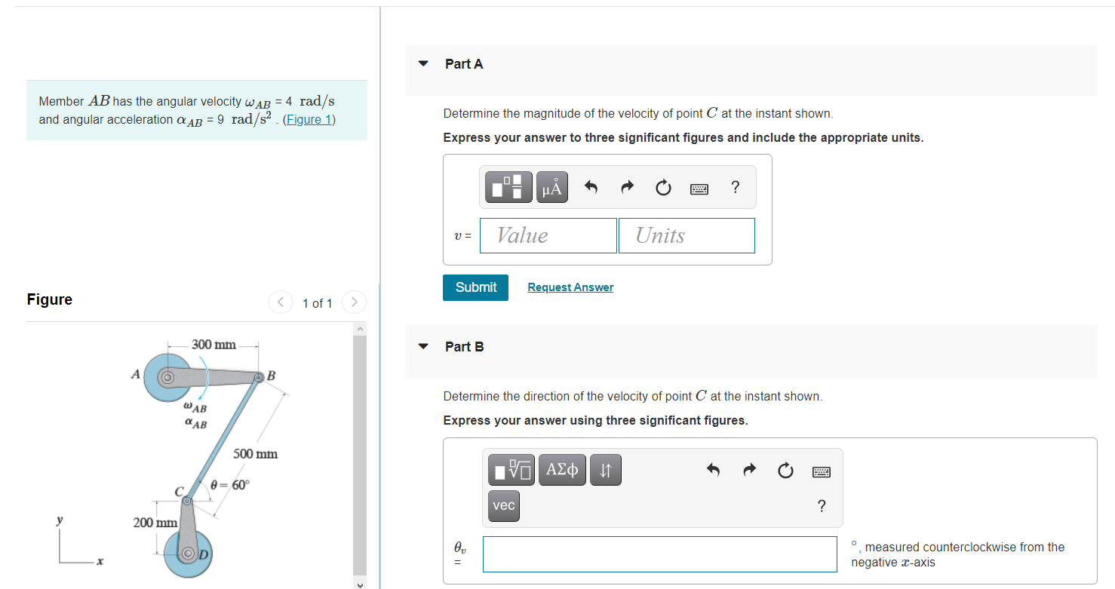Reset the Part A answer with circular arrow
This screenshot has height=589, width=1115.
[663, 188]
